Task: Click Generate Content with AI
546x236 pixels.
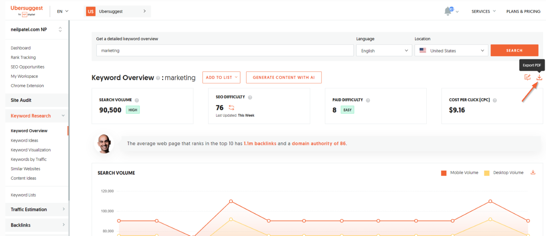Action: click(284, 77)
